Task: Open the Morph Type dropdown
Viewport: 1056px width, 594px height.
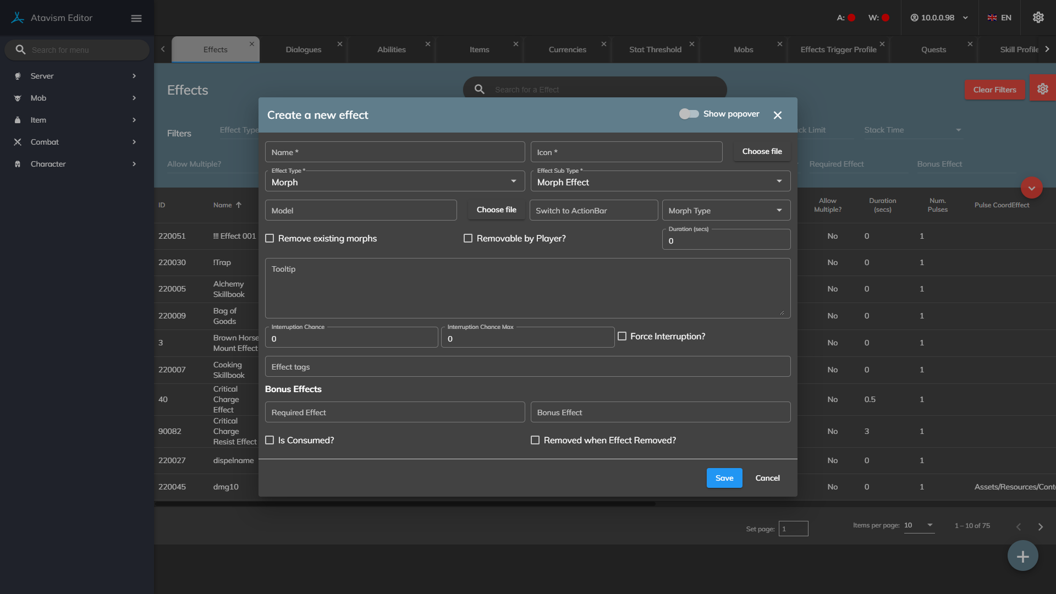Action: [725, 211]
